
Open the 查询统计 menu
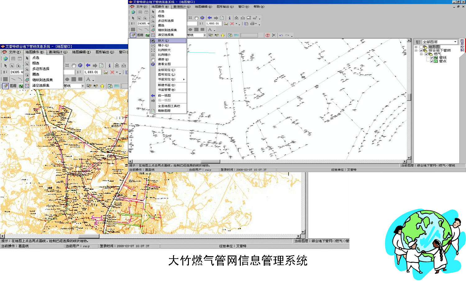coord(182,7)
